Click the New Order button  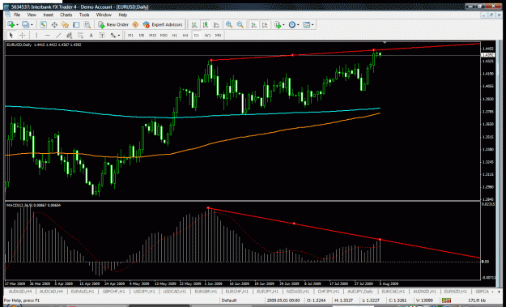pos(113,24)
